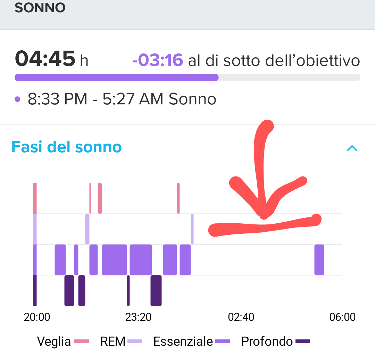
Task: Tap the purple bullet beside sleep time
Action: coord(17,99)
